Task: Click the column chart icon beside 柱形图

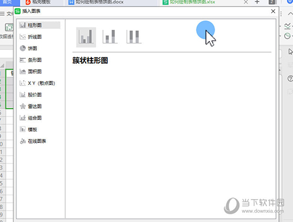Action: (23, 25)
